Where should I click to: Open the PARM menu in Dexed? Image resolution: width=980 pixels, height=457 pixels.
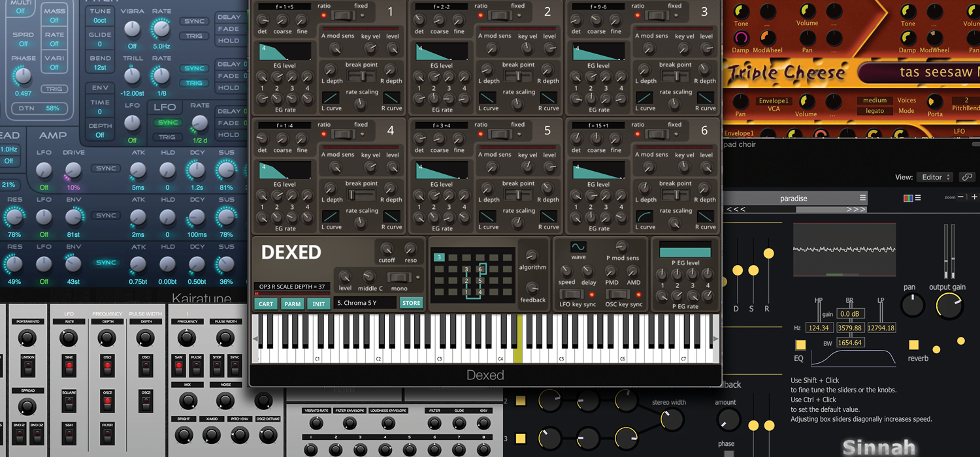click(293, 303)
